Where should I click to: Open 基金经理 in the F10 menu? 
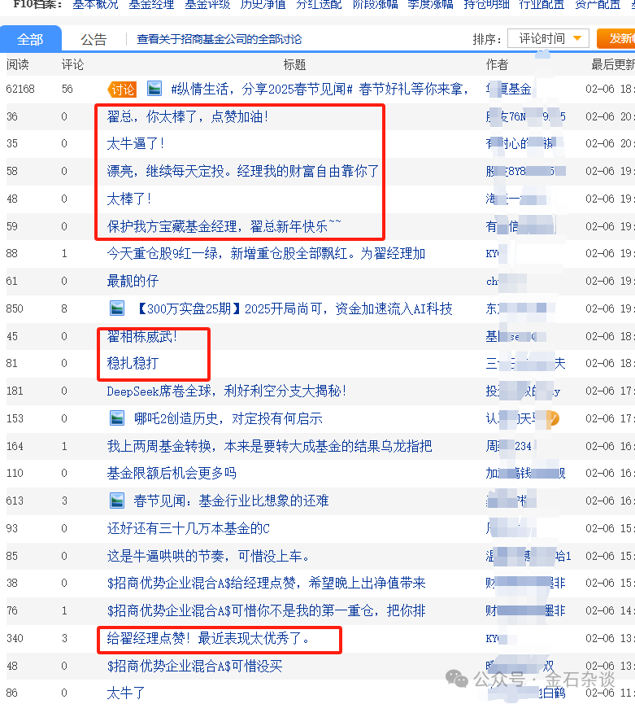(x=151, y=5)
